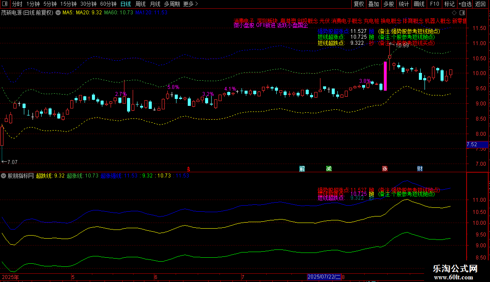Click the 标记 mark button

click(449, 4)
